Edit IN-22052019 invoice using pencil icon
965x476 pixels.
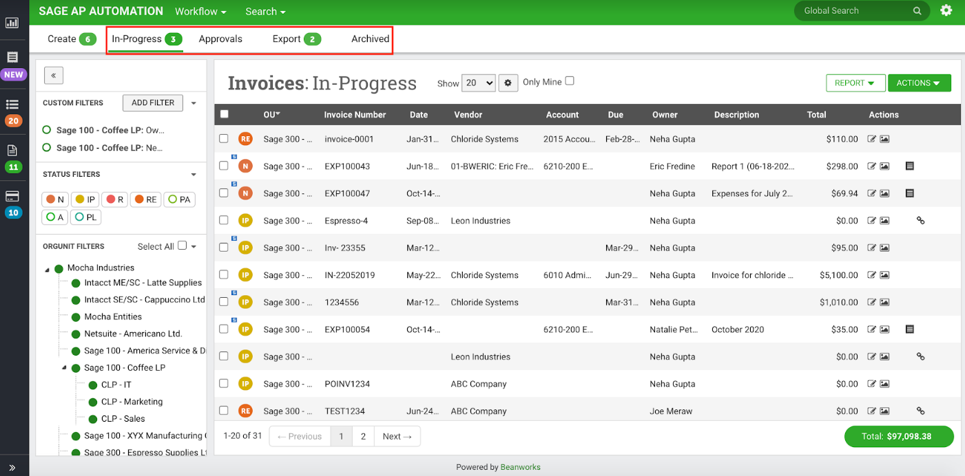click(871, 275)
